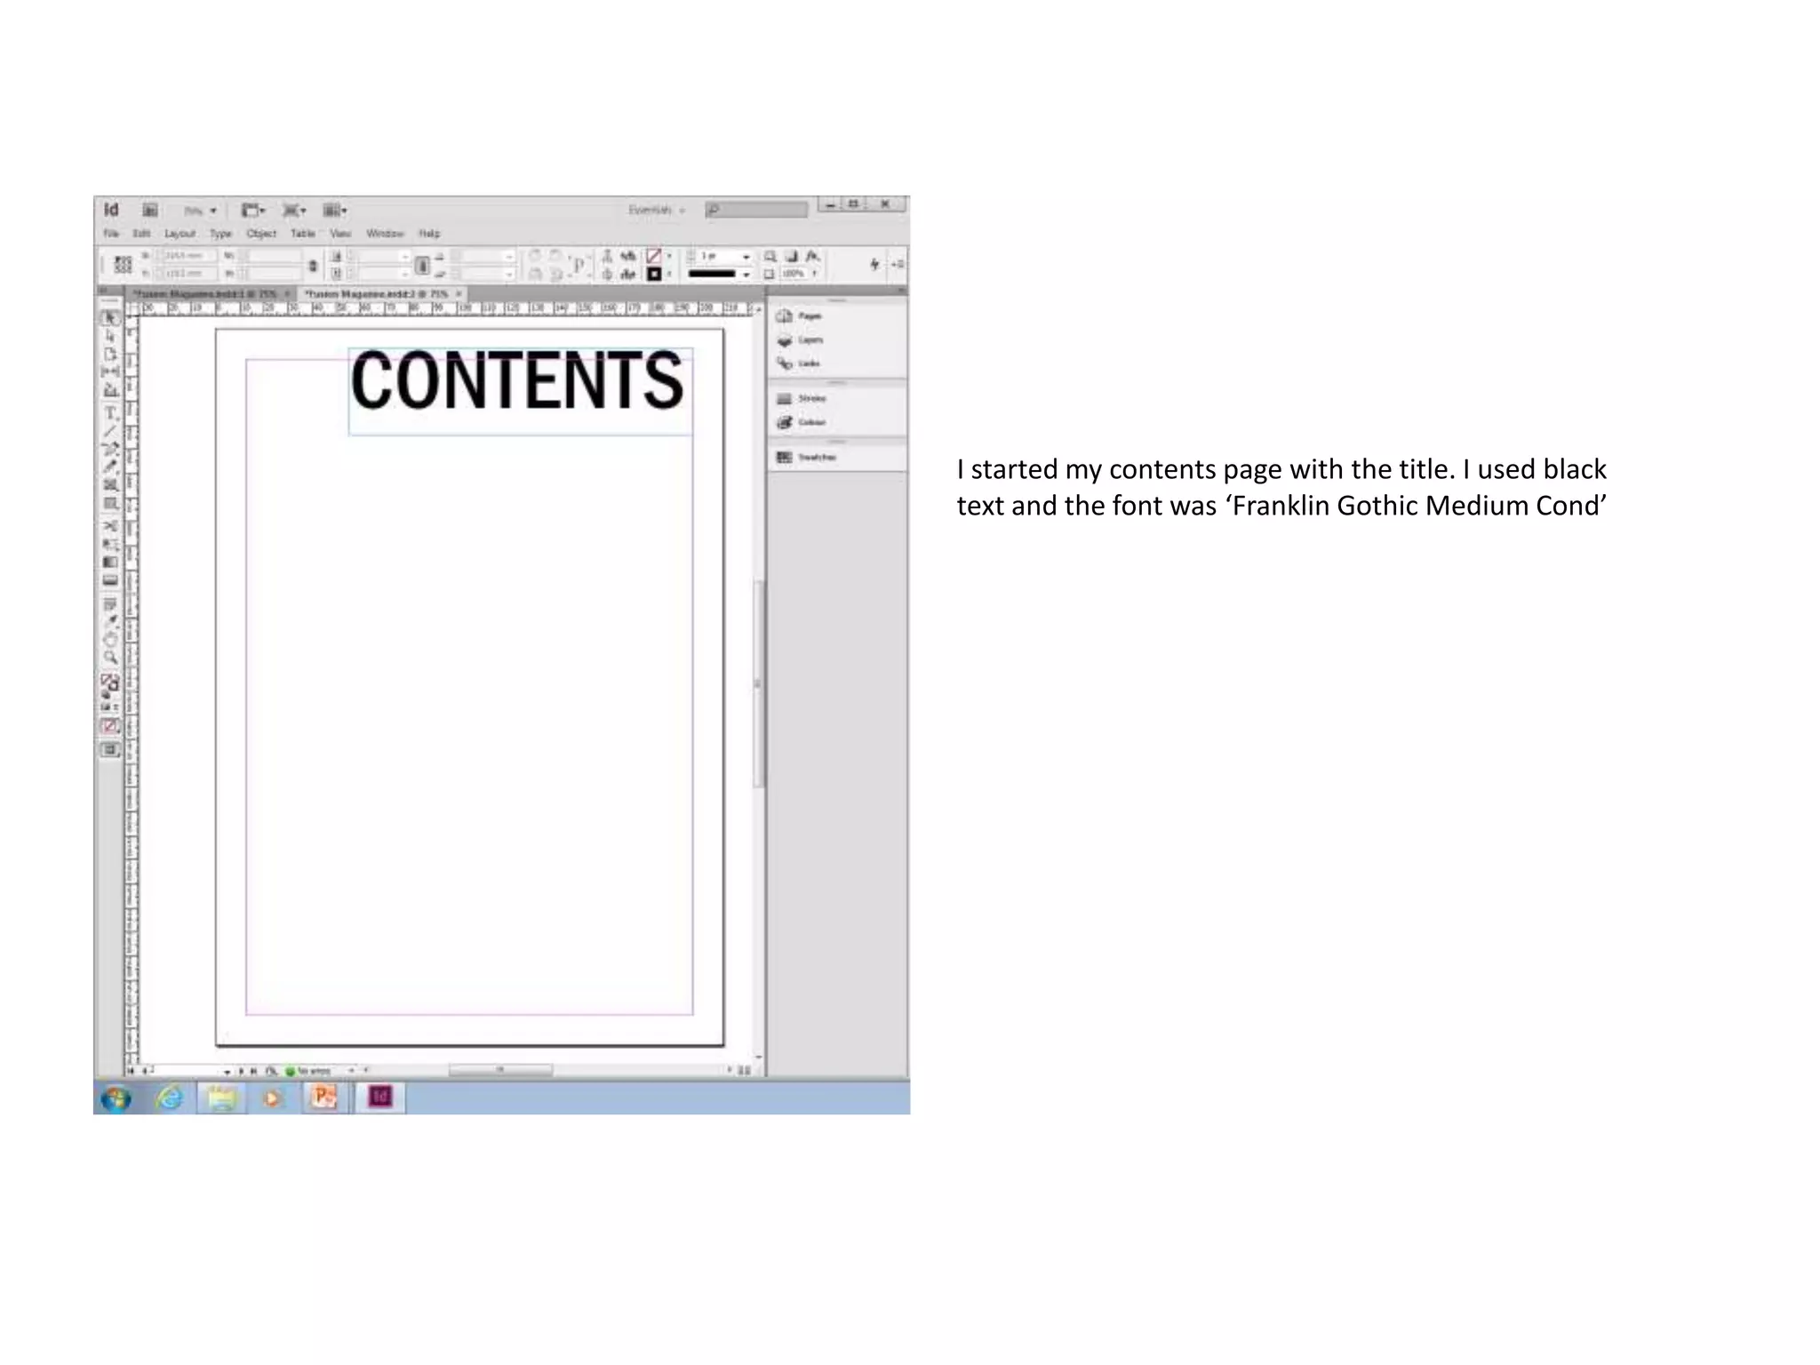This screenshot has width=1820, height=1365.
Task: Toggle the view mode button in toolbox
Action: [110, 750]
